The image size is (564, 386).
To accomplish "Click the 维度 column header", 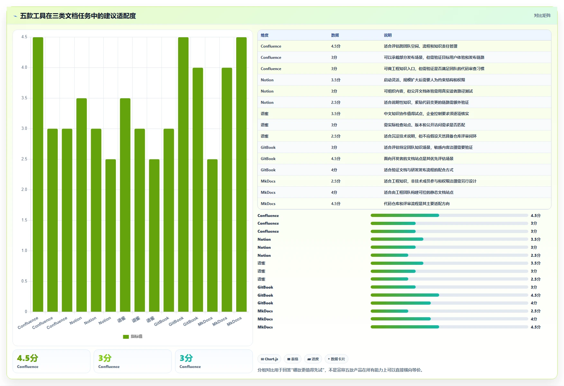I will click(264, 35).
